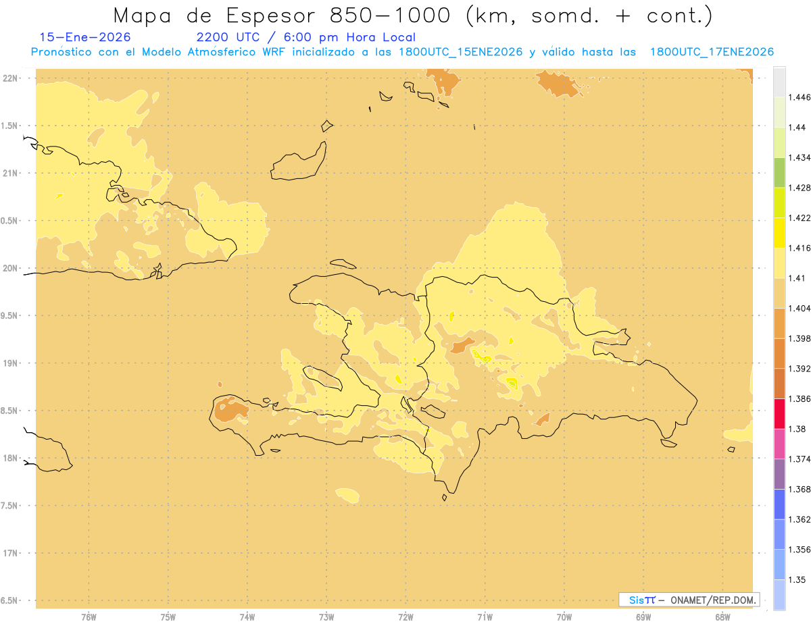Click the colorbar value "1.44"
This screenshot has height=626, width=811.
click(798, 128)
